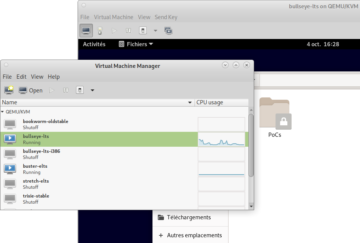Open shutdown dropdown arrow in manager toolbar

pyautogui.click(x=92, y=90)
